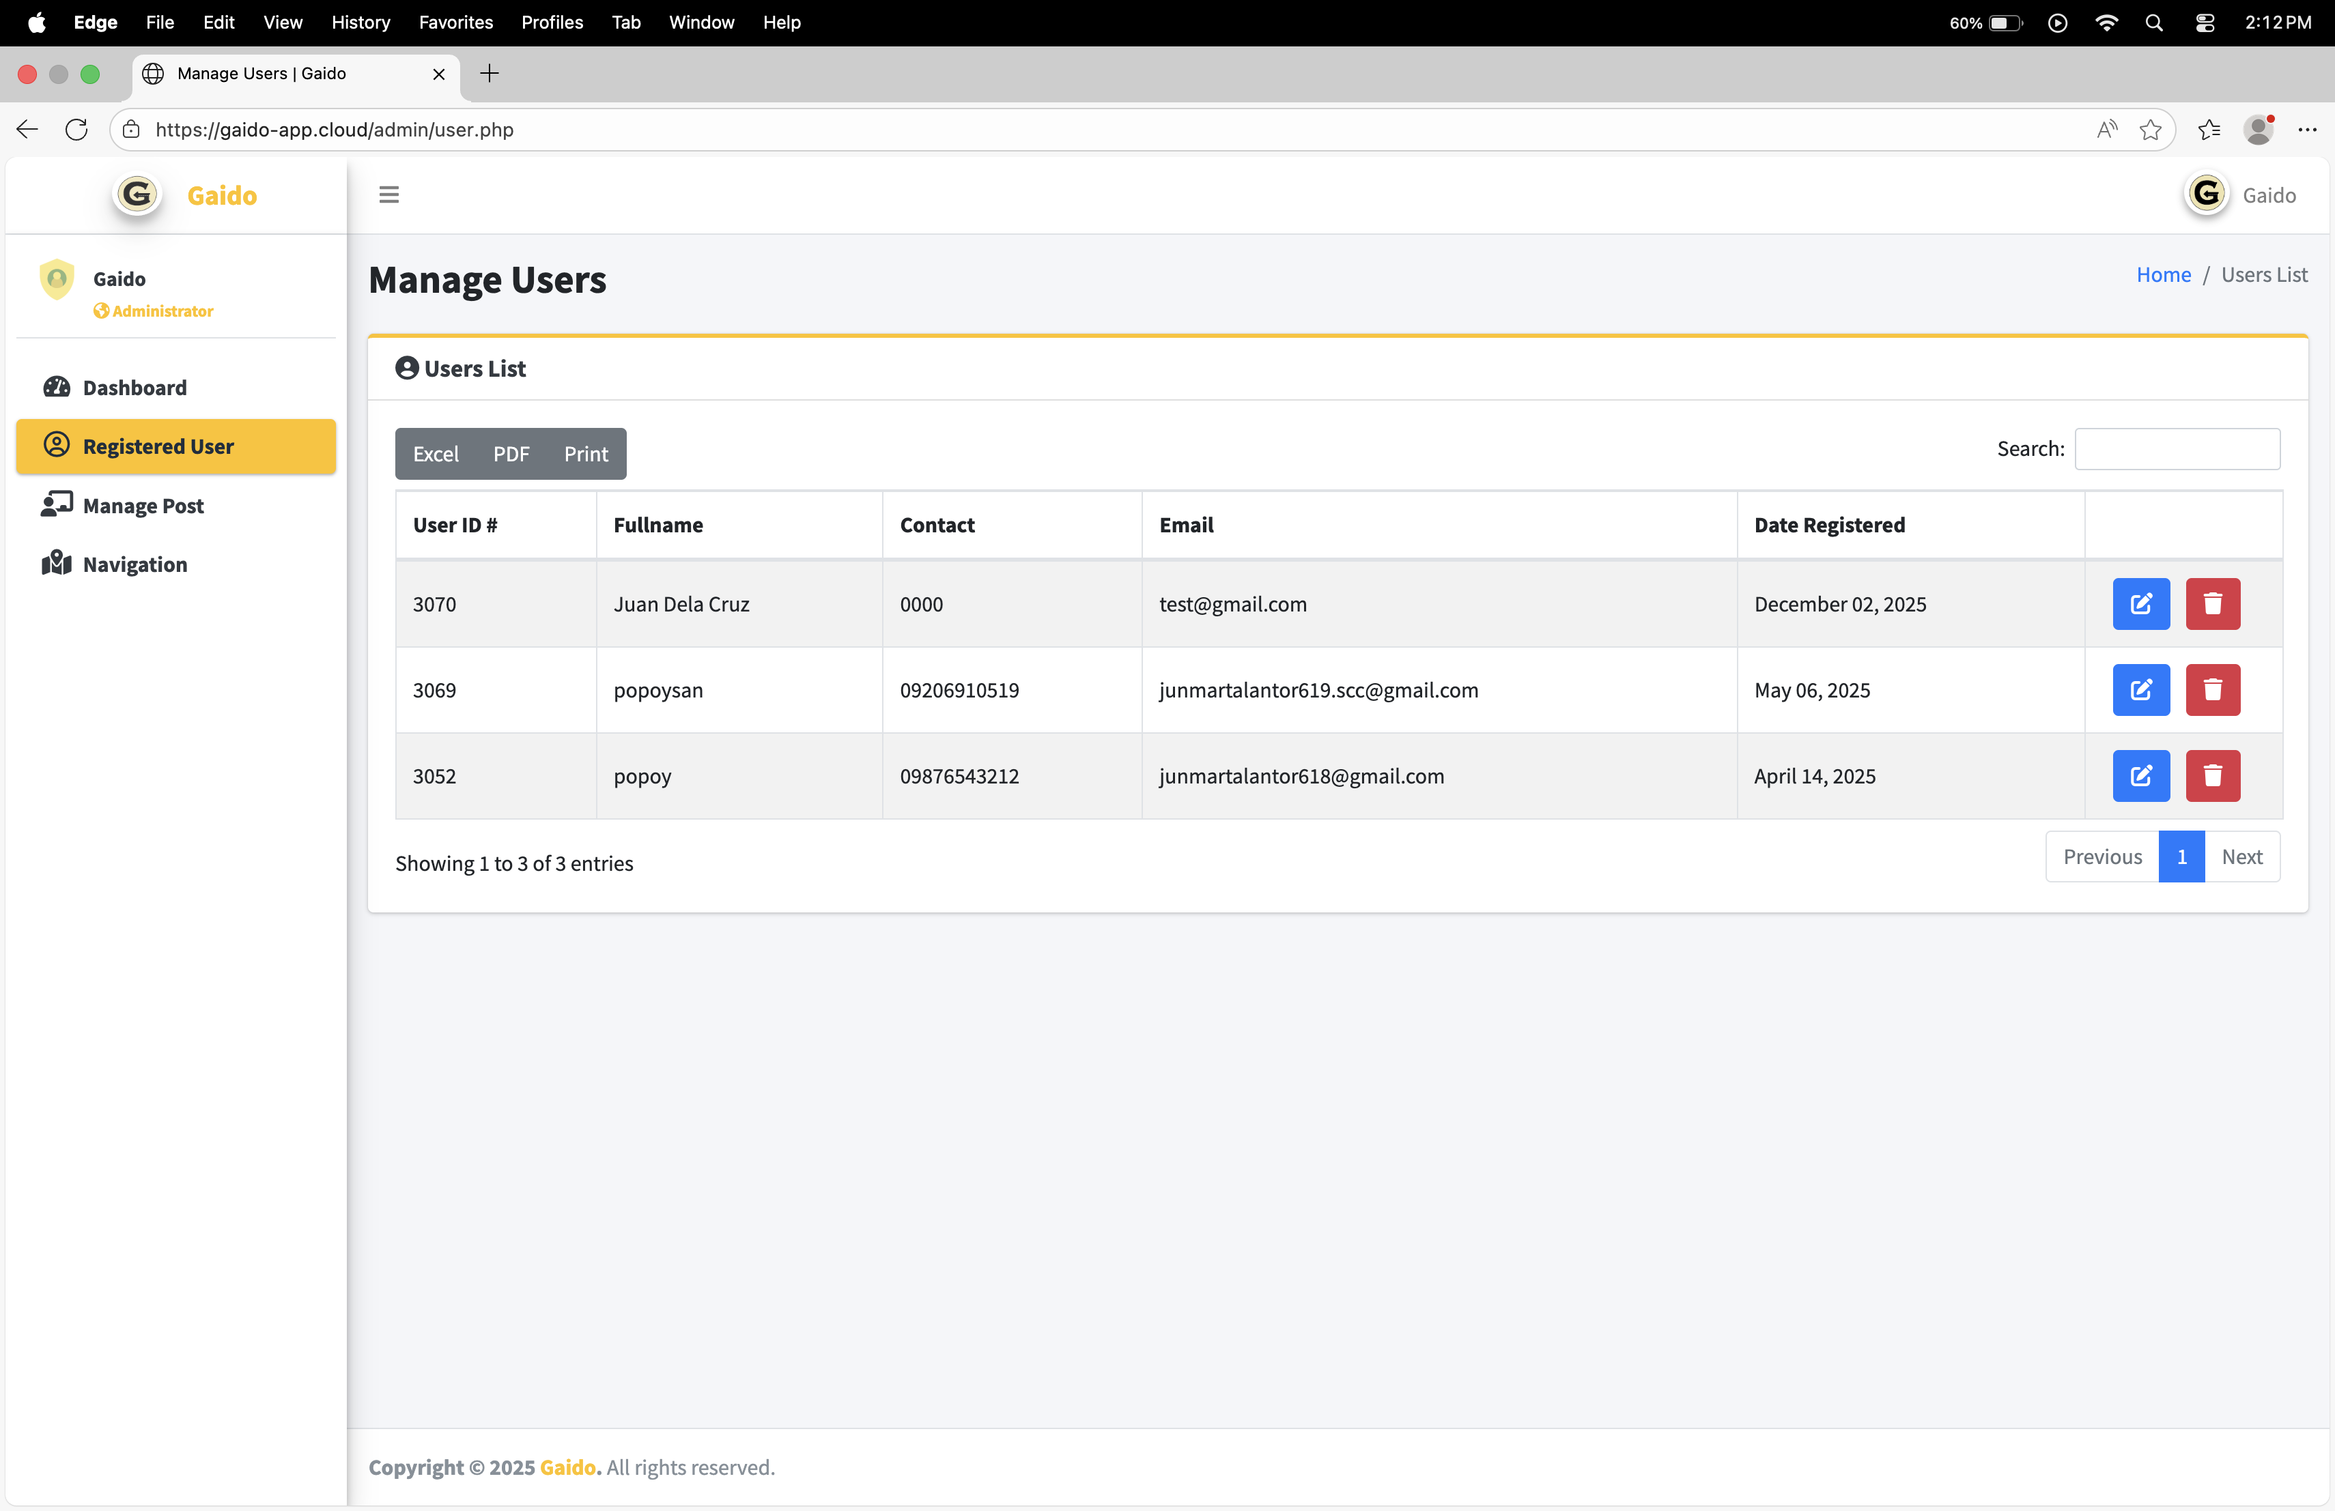Screen dimensions: 2335x1511
Task: Add page to favorites star icon
Action: coord(2149,130)
